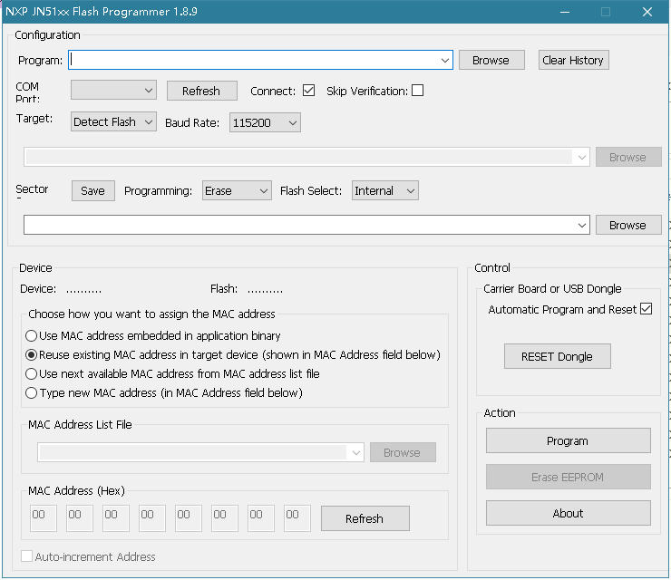This screenshot has width=671, height=580.
Task: Open the Program file path dropdown
Action: pos(444,61)
